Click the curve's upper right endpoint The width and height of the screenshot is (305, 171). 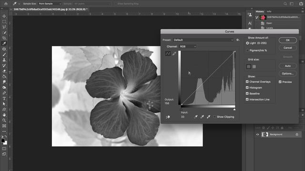pos(235,52)
